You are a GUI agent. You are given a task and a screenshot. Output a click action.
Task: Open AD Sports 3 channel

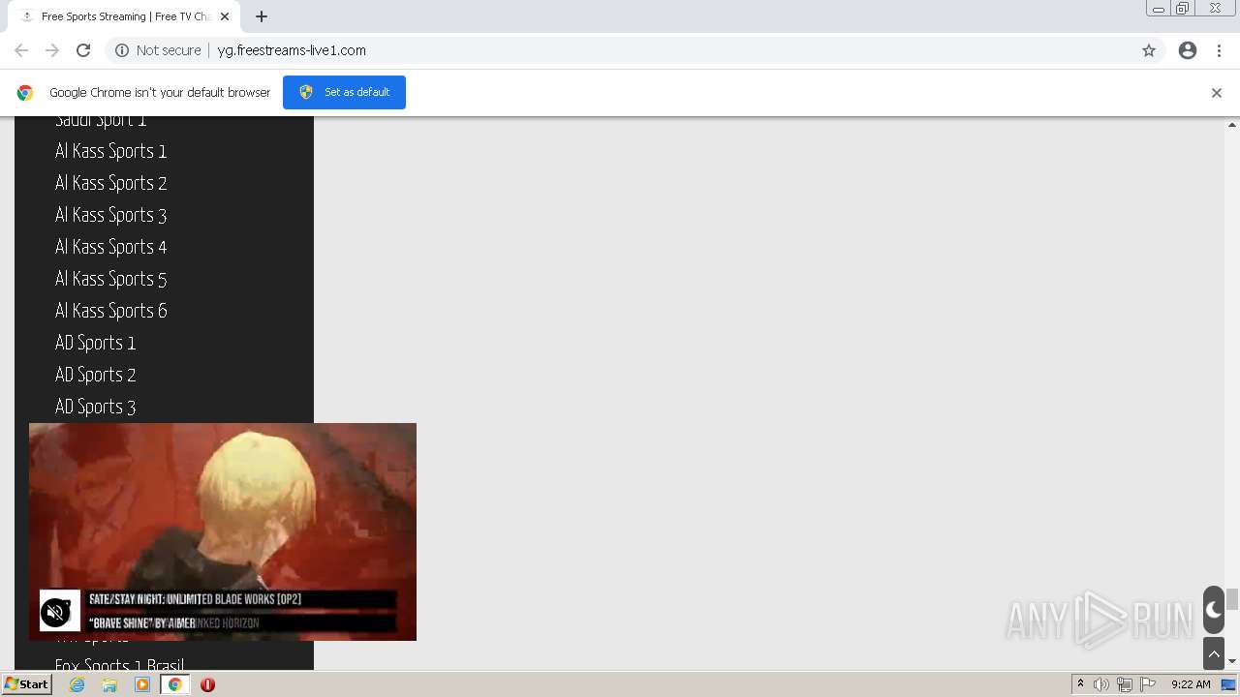pyautogui.click(x=96, y=407)
